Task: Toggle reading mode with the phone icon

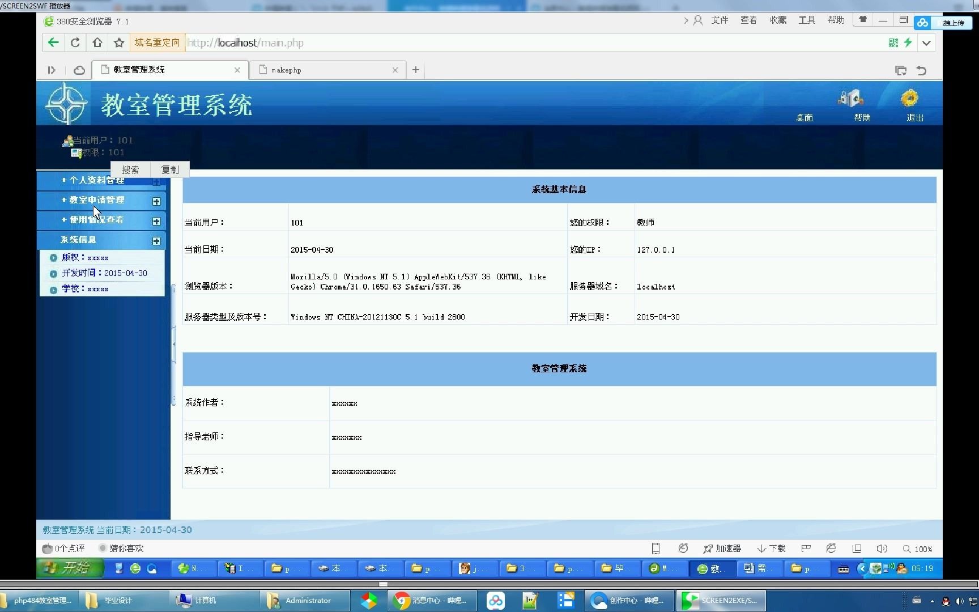Action: [x=655, y=548]
